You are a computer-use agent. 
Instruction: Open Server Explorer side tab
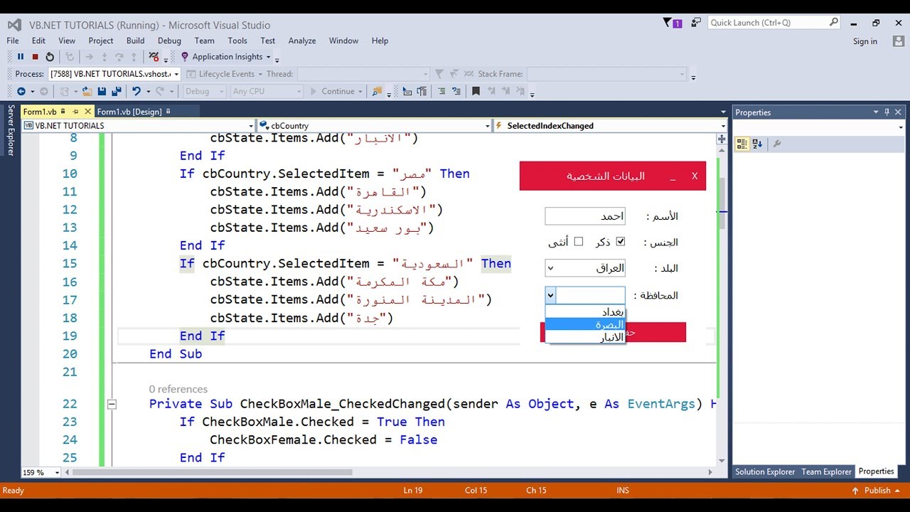coord(10,130)
